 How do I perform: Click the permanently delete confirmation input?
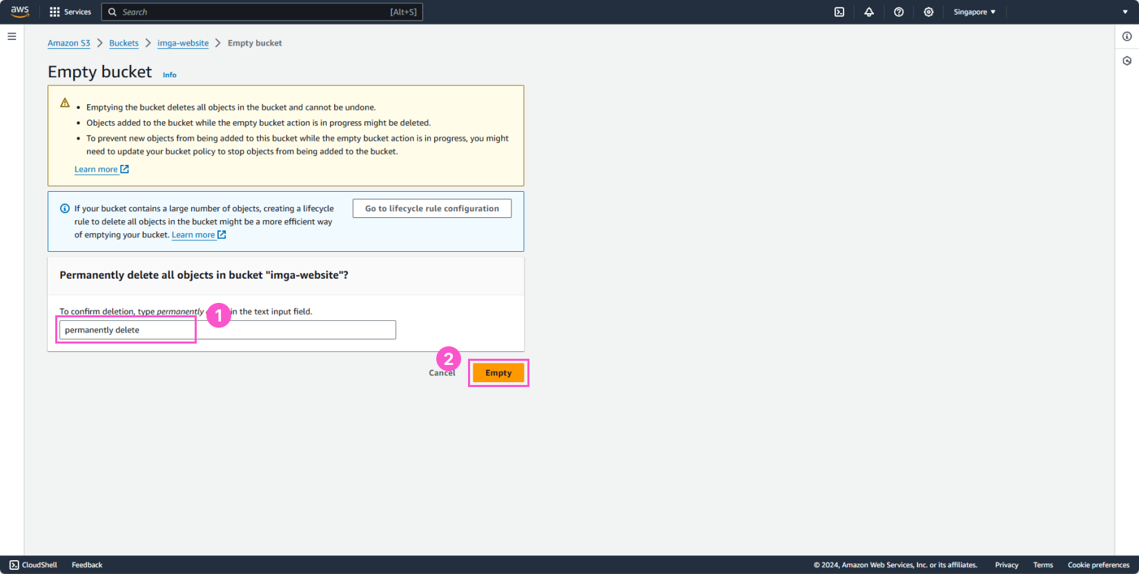click(x=228, y=330)
